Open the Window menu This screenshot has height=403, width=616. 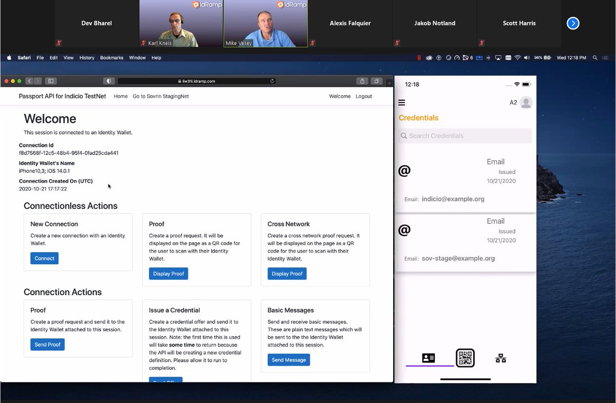pos(138,57)
